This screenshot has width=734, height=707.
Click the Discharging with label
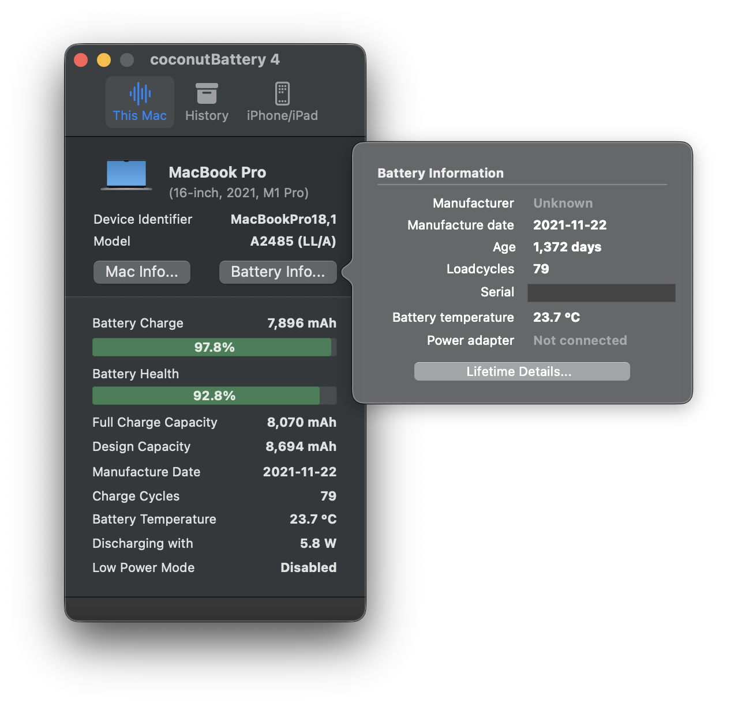coord(143,543)
